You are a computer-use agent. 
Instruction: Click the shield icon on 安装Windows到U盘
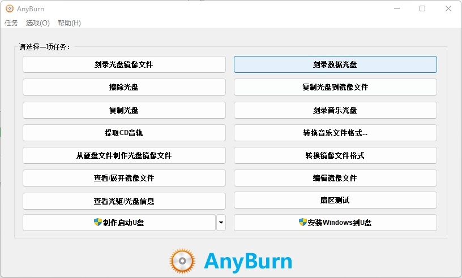point(302,223)
